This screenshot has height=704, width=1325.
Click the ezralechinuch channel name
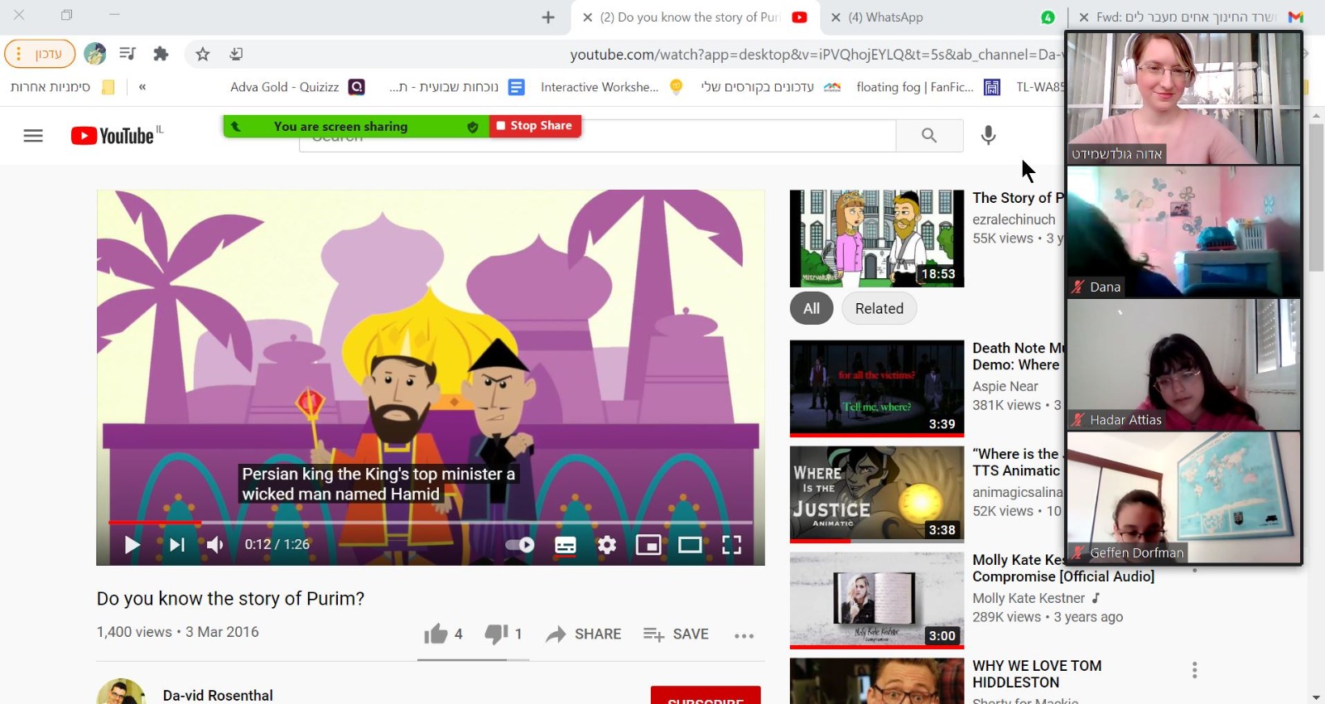(1014, 219)
